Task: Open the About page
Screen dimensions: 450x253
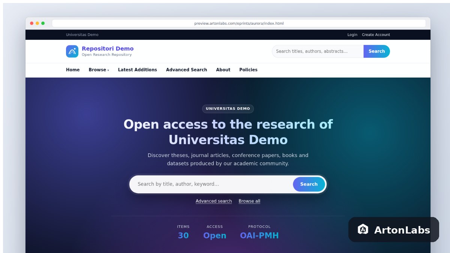Action: click(223, 70)
